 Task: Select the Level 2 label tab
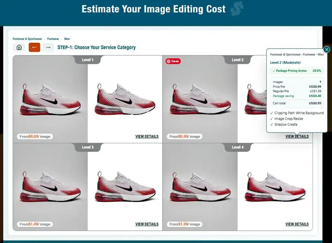238,60
